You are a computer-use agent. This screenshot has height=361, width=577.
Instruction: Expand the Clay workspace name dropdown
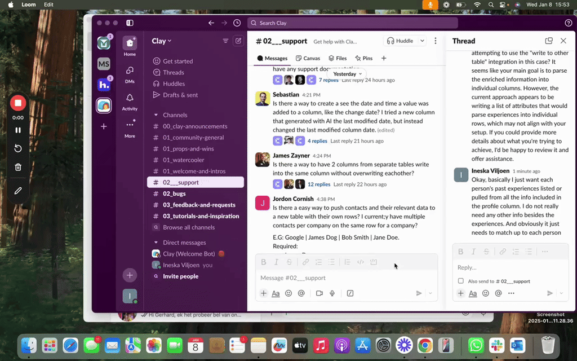click(x=162, y=41)
